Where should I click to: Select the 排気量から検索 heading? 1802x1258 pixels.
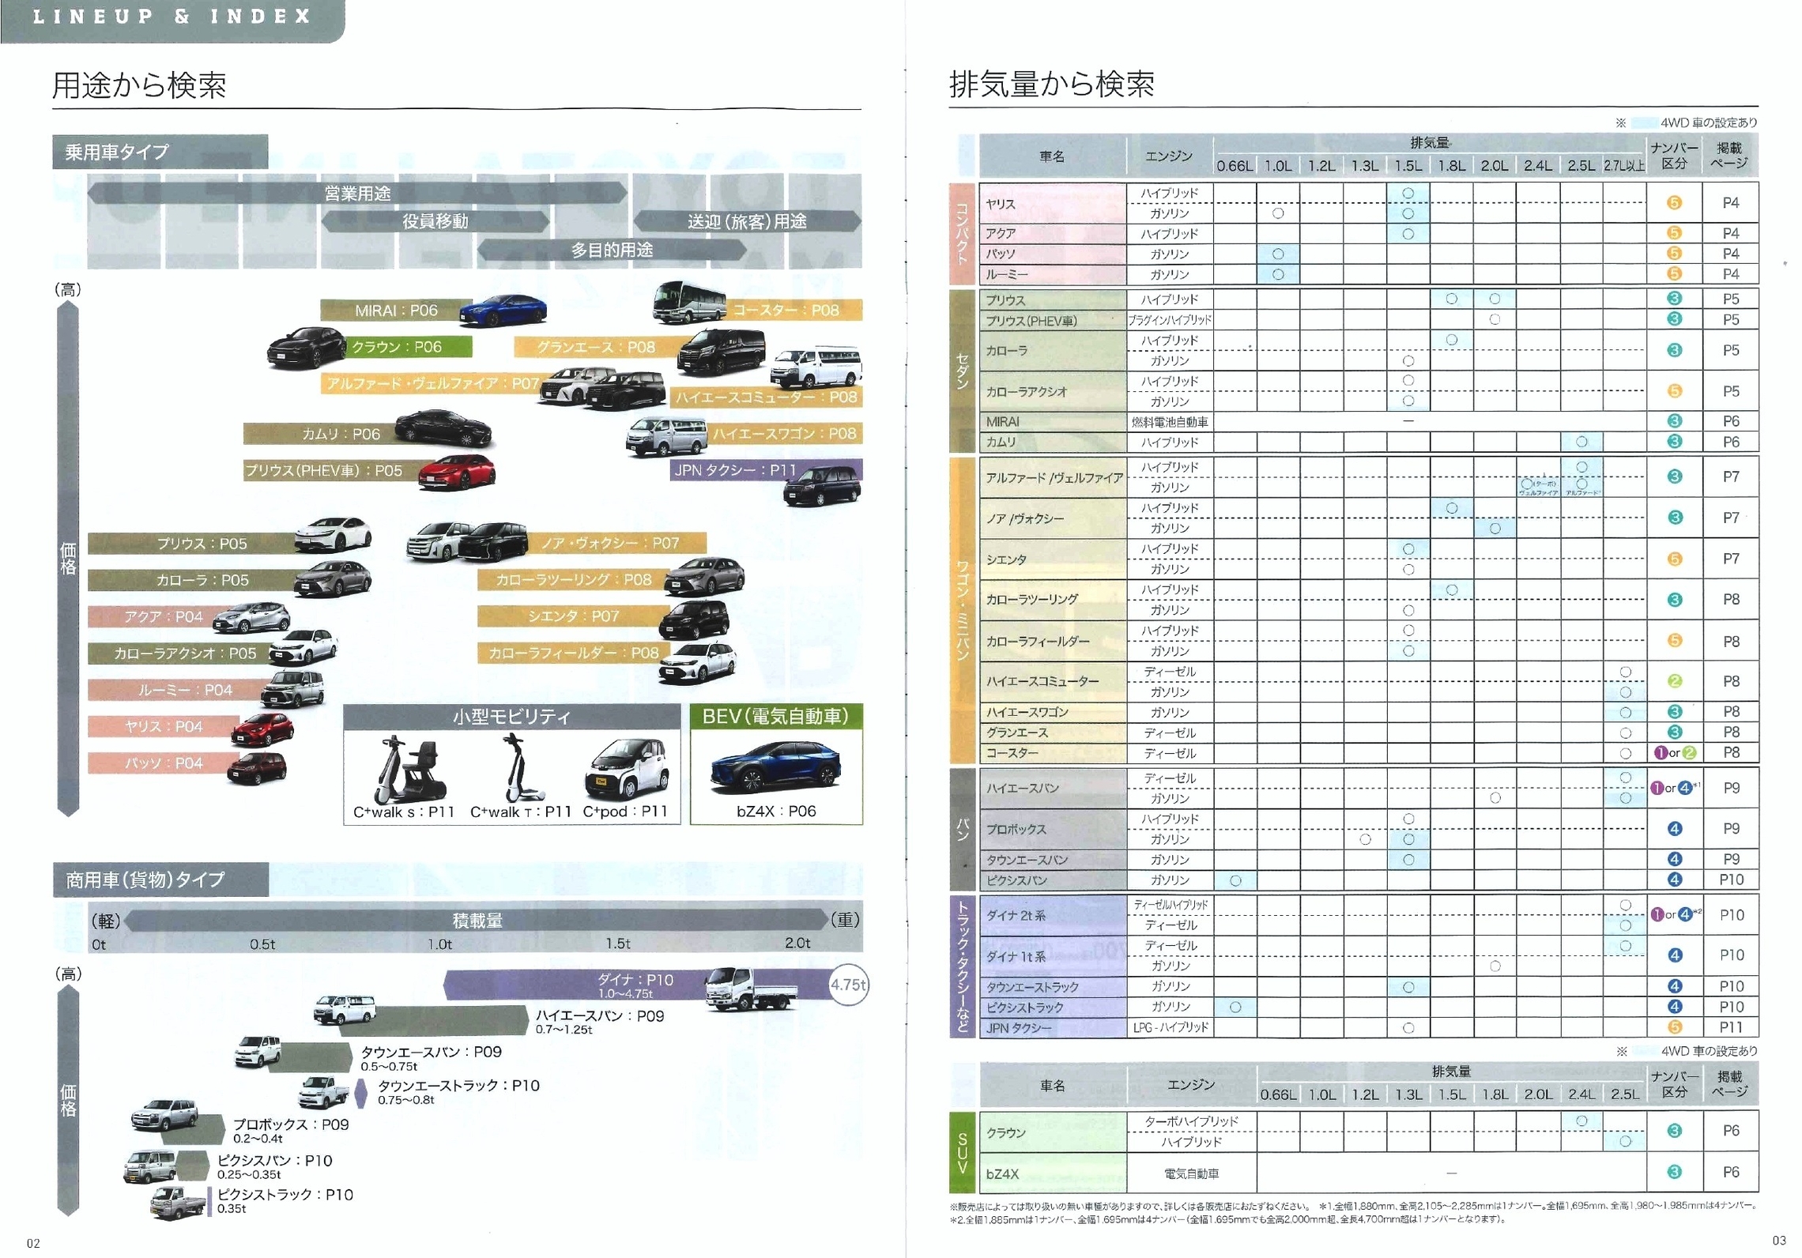pos(1052,84)
